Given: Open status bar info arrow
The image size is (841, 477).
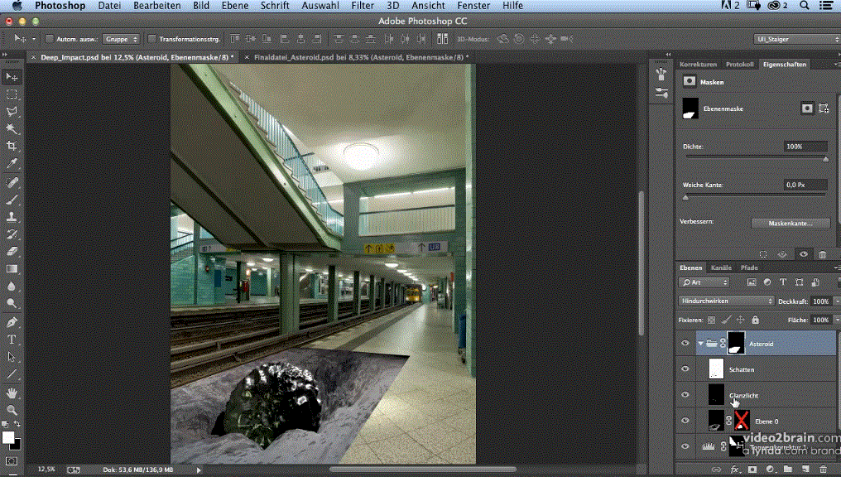Looking at the screenshot, I should click(199, 470).
